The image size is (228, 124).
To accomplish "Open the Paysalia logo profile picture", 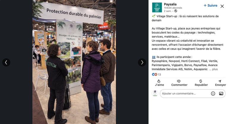I will click(x=157, y=7).
